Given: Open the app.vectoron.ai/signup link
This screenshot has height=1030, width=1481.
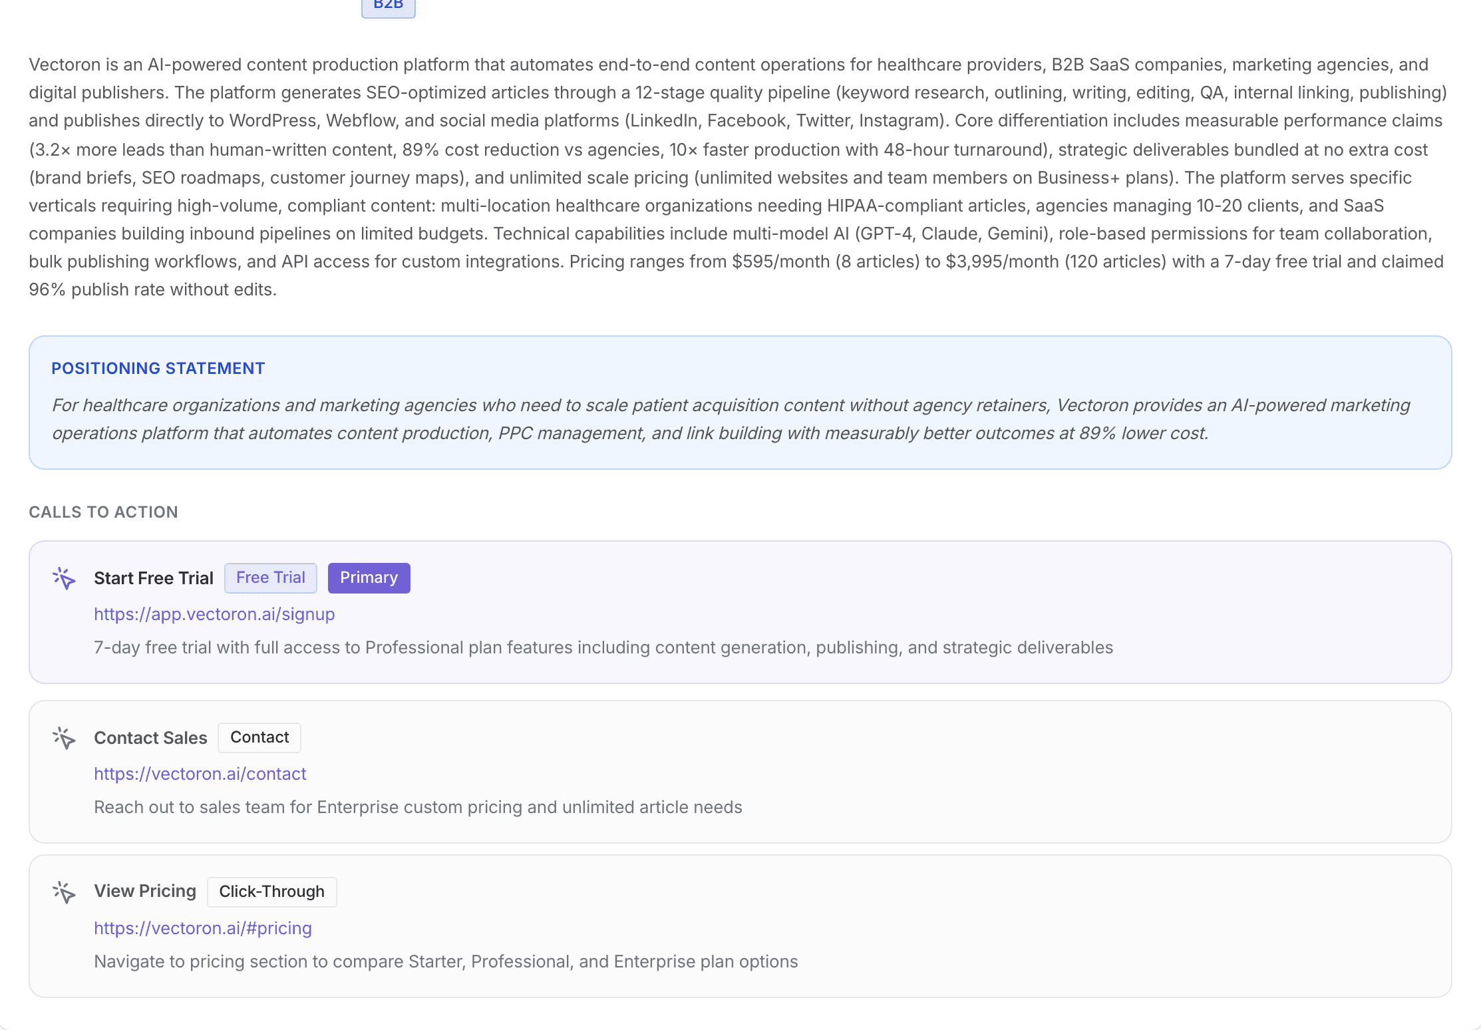Looking at the screenshot, I should coord(214,614).
